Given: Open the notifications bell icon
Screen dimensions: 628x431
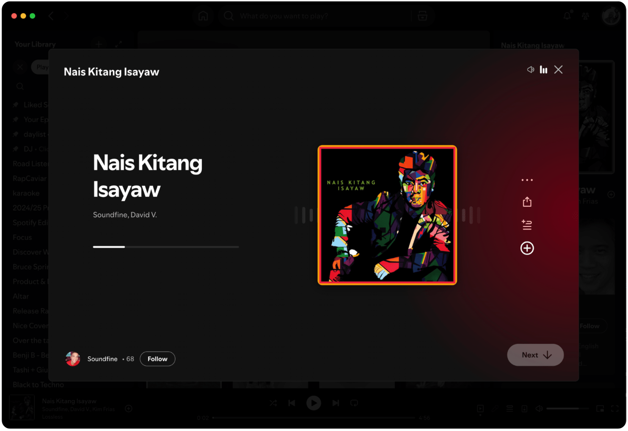Looking at the screenshot, I should point(567,16).
